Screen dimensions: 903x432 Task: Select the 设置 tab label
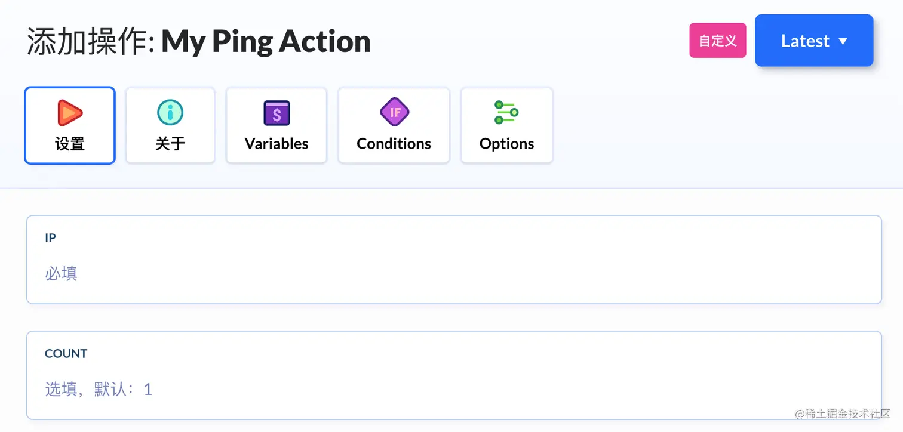click(70, 144)
